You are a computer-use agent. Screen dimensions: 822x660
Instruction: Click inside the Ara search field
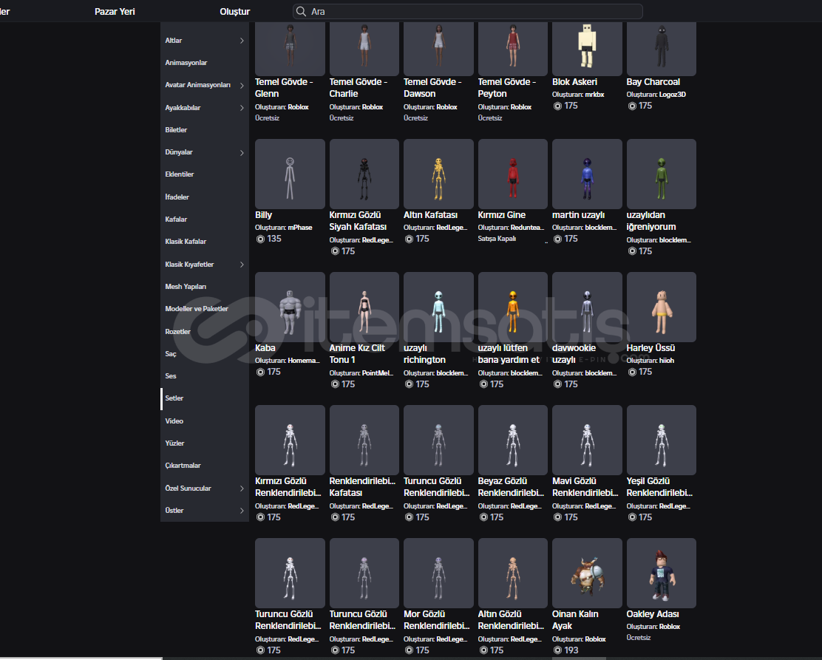point(468,12)
